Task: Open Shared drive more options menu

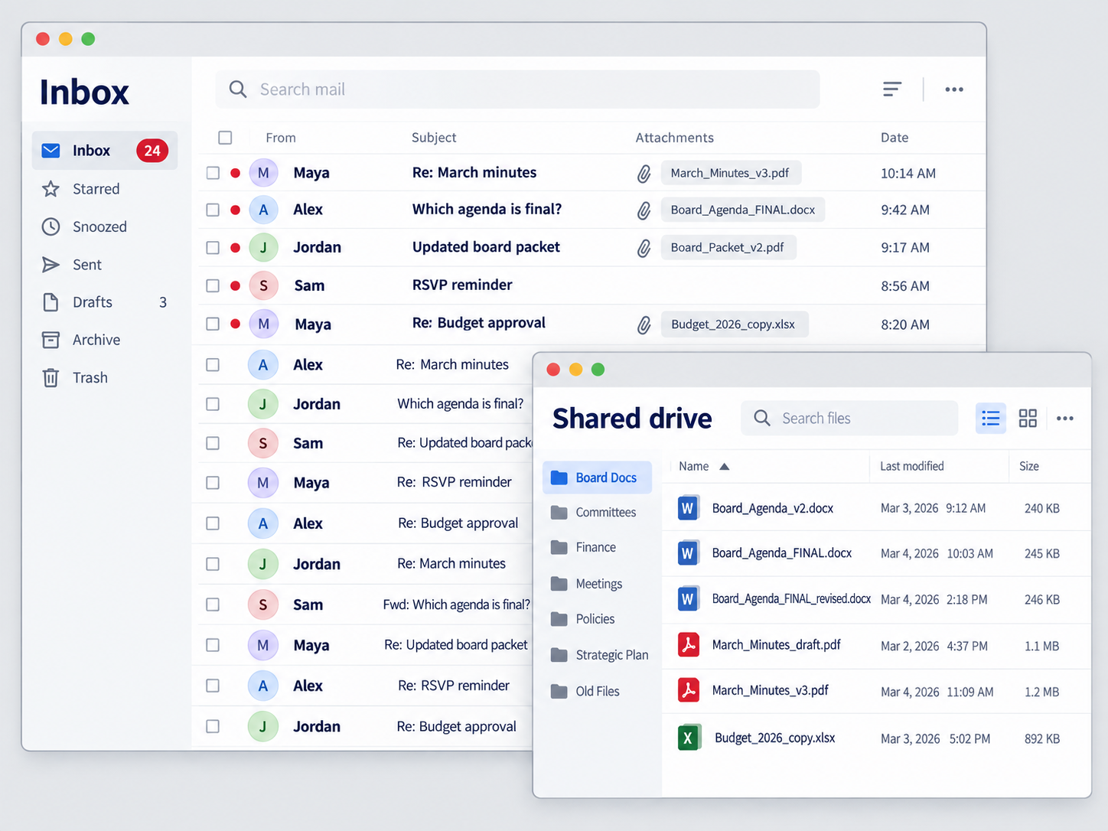Action: tap(1065, 418)
